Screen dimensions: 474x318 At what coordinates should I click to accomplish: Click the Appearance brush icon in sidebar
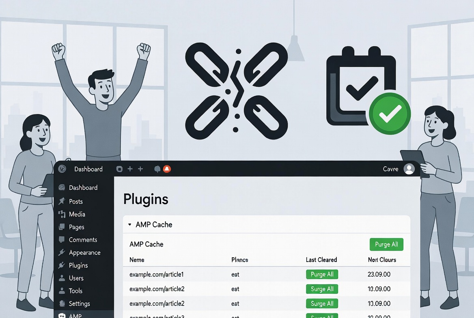click(62, 252)
